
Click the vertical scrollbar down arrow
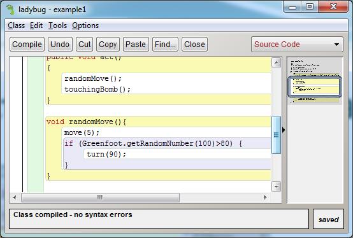pyautogui.click(x=277, y=186)
